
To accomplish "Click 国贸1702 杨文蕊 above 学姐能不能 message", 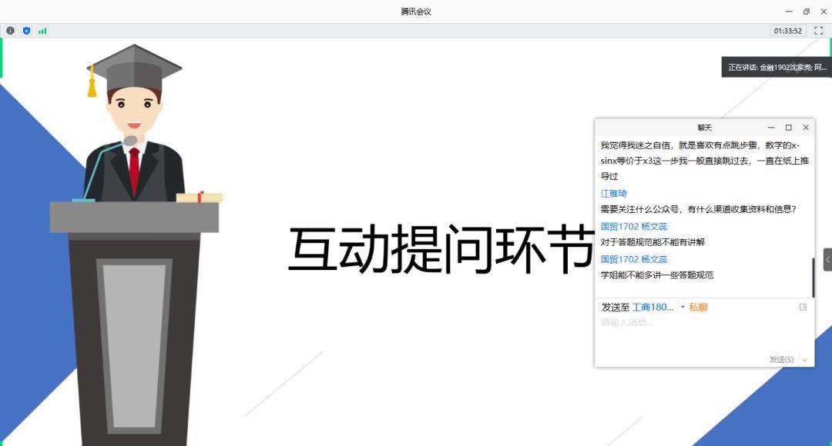I will click(x=634, y=260).
